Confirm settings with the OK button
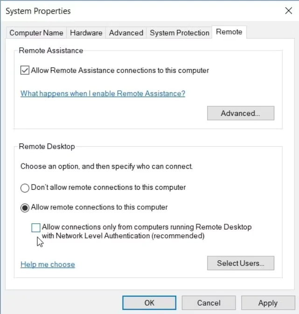This screenshot has width=299, height=314. tap(149, 303)
